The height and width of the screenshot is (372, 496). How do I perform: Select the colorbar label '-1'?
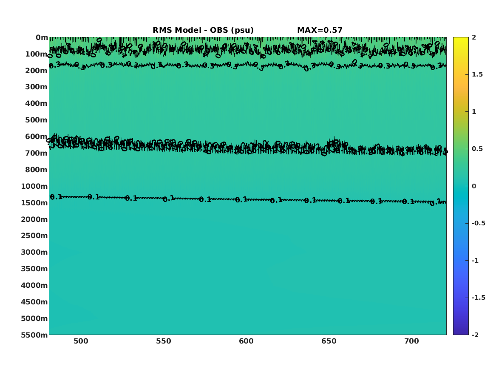475,260
